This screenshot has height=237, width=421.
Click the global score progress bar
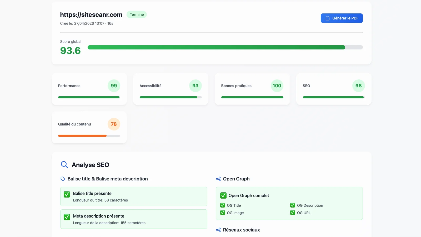[225, 47]
